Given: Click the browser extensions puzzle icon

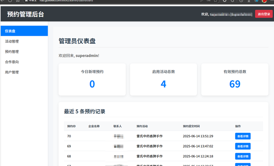Looking at the screenshot, I should [x=233, y=1].
